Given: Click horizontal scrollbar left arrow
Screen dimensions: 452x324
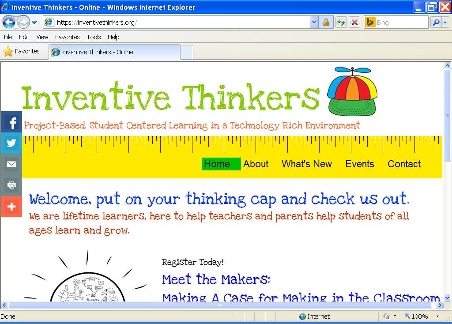Looking at the screenshot, I should point(4,305).
